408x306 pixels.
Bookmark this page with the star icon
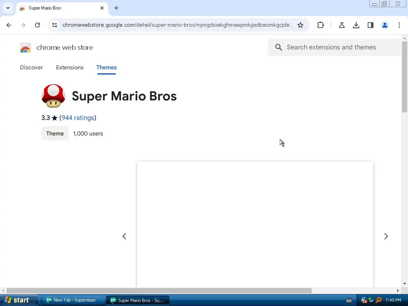[300, 25]
